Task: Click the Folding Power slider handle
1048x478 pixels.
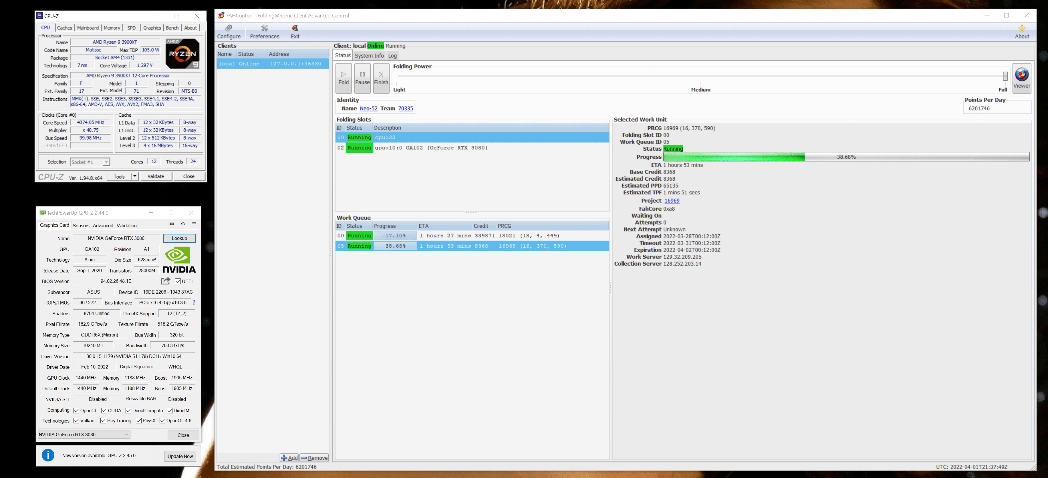Action: coord(1005,76)
